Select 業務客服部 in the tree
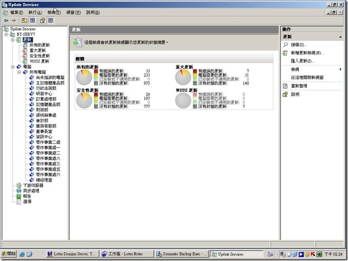Image resolution: width=348 pixels, height=261 pixels. coord(46,126)
